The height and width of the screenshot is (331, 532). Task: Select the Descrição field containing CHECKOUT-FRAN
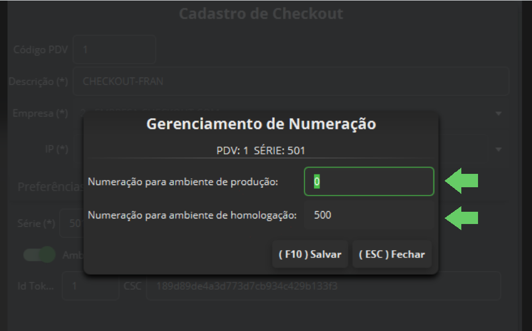291,81
